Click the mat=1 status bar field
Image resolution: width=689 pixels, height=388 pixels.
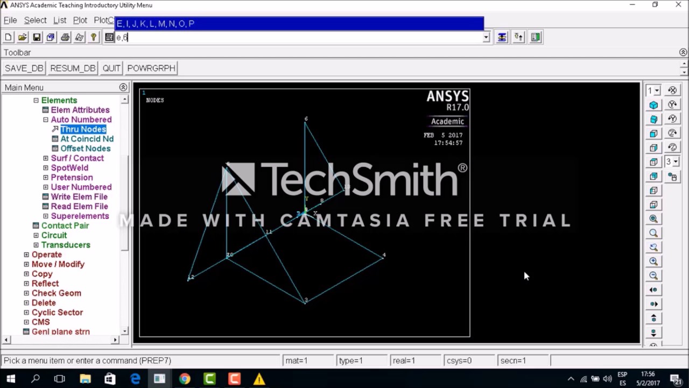click(307, 361)
